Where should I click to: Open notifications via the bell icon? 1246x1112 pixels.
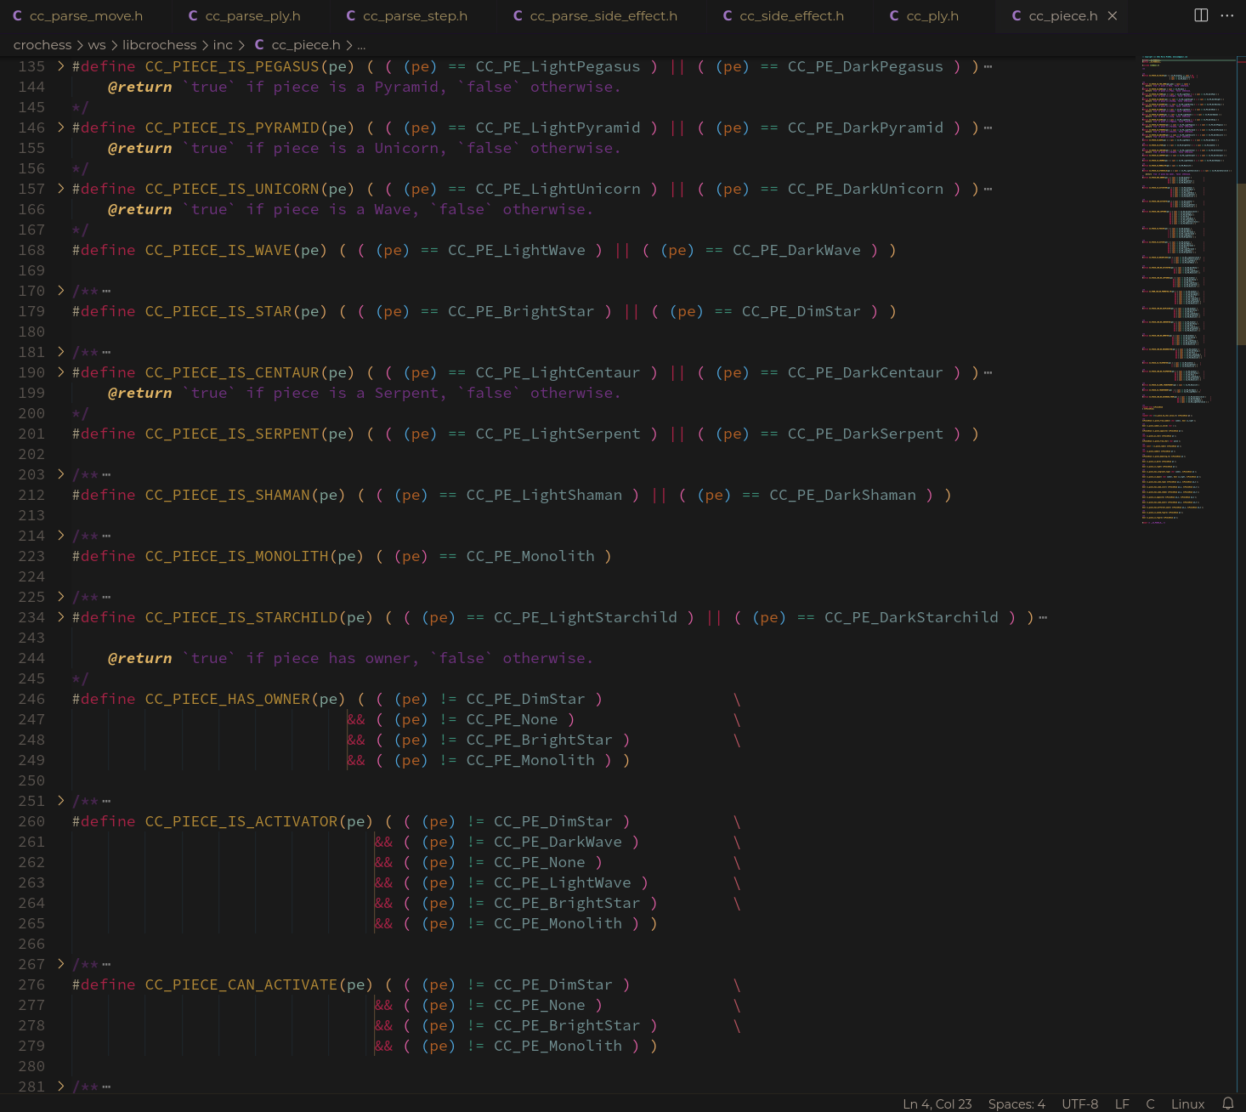[x=1226, y=1103]
